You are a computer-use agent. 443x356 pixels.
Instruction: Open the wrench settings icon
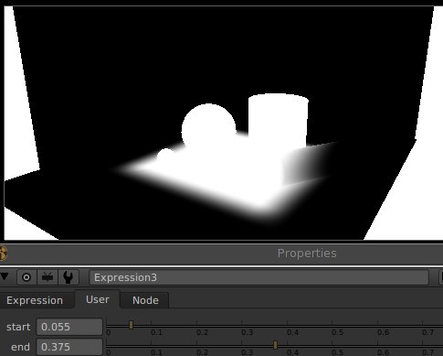tap(69, 277)
